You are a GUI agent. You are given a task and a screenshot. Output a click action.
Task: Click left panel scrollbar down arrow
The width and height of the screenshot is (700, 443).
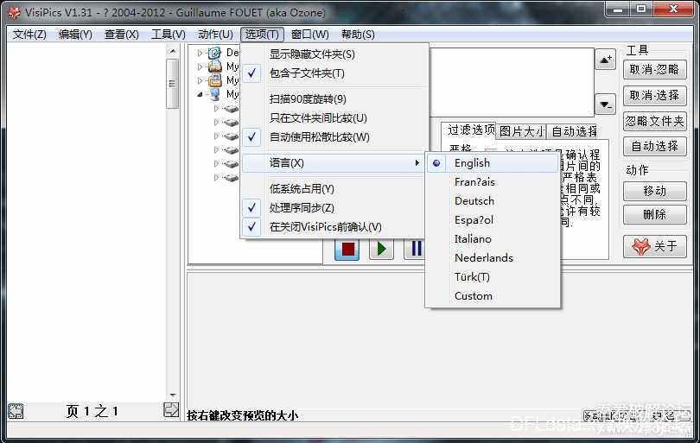pos(173,396)
